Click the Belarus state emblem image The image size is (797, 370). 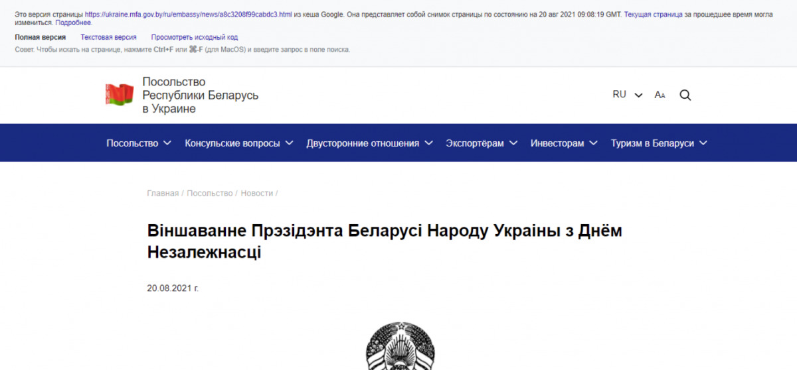point(400,347)
